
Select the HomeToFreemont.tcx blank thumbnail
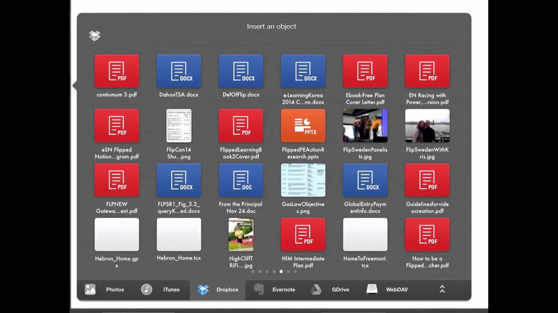365,234
